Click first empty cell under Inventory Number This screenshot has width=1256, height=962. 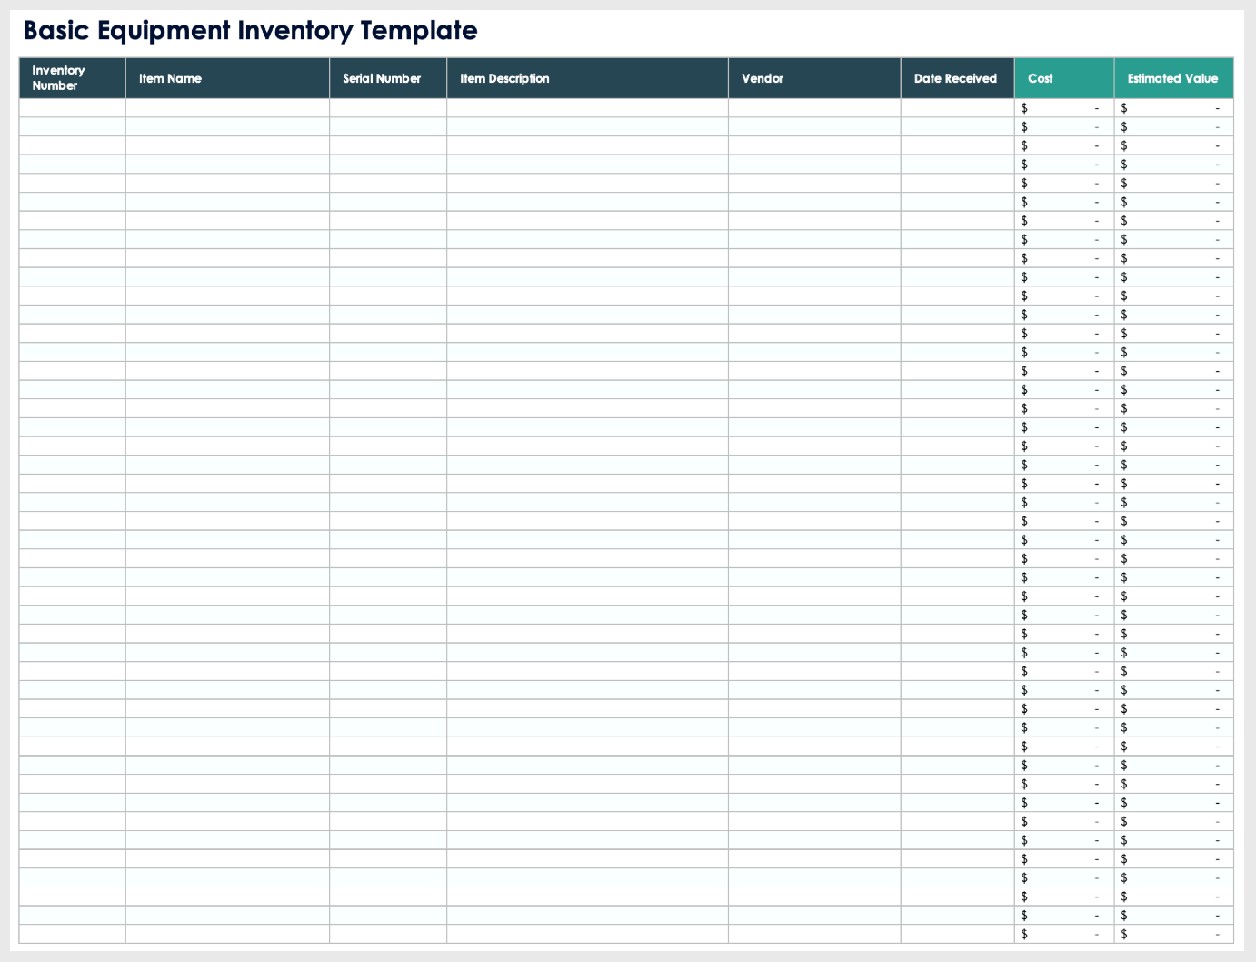pyautogui.click(x=72, y=108)
